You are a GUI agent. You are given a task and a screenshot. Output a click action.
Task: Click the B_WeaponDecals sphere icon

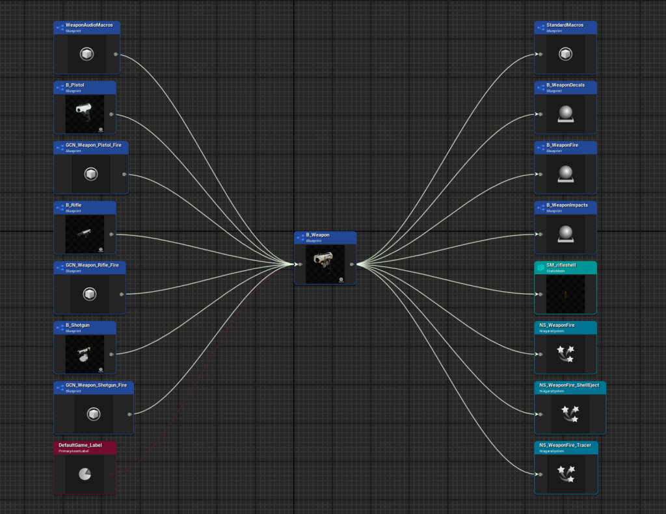pyautogui.click(x=565, y=114)
